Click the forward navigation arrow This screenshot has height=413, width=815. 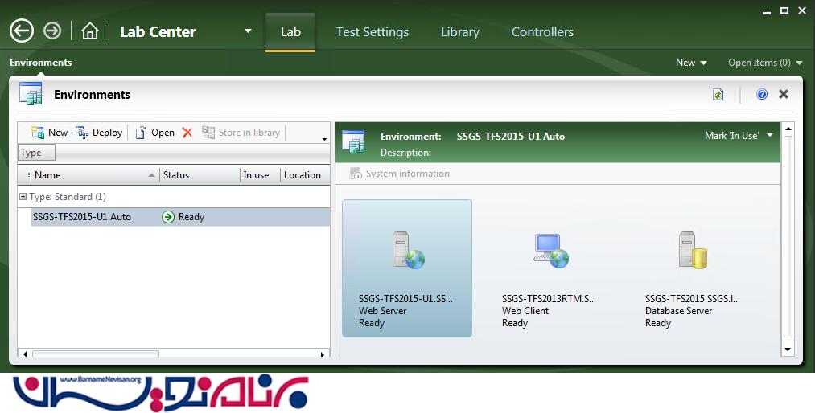(52, 31)
